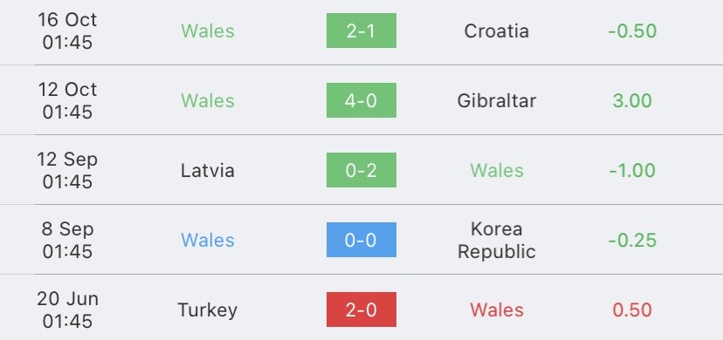Open the 4-0 score badge
Image resolution: width=723 pixels, height=340 pixels.
coord(361,100)
